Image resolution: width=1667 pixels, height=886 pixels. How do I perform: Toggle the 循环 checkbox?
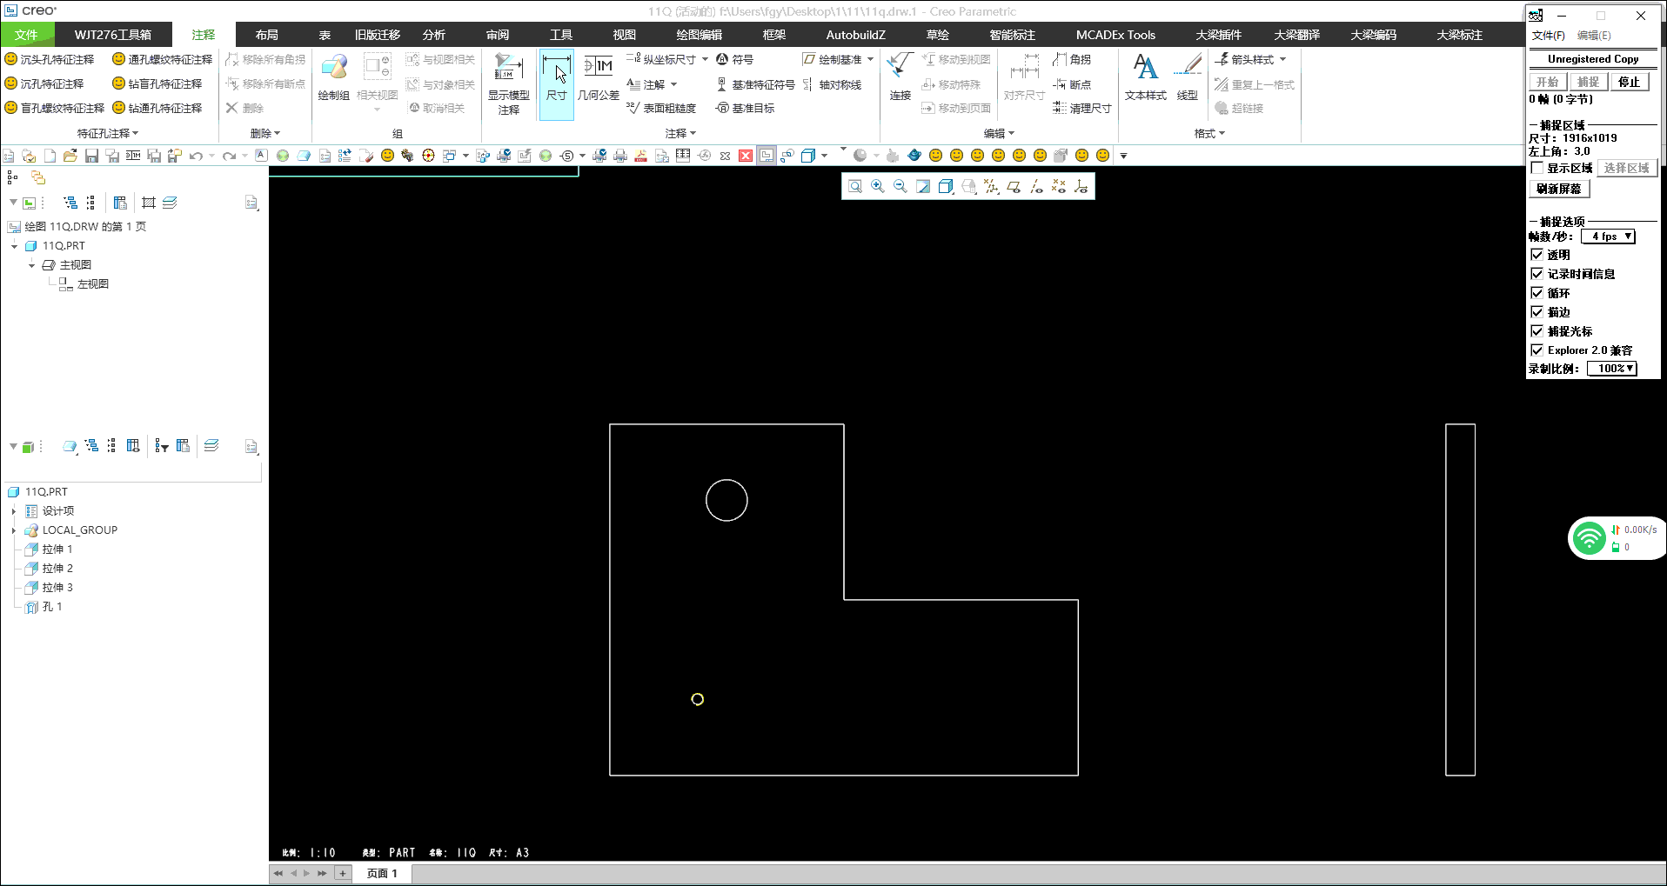pos(1537,293)
